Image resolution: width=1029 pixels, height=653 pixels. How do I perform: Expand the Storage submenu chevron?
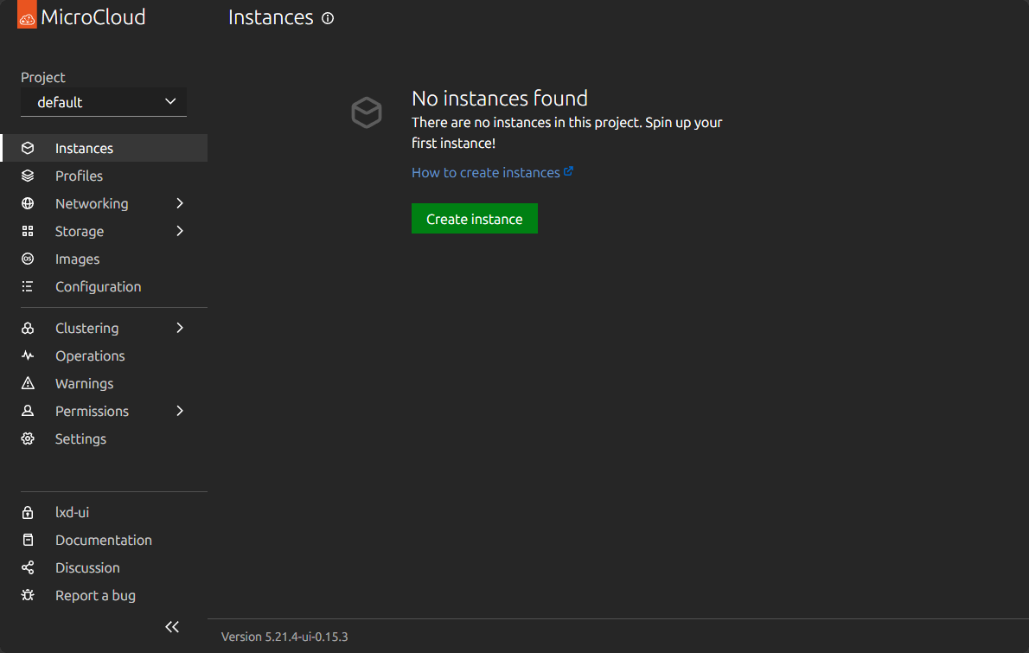[180, 231]
